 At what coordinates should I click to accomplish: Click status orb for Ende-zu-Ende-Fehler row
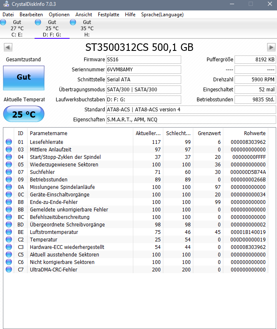9,202
